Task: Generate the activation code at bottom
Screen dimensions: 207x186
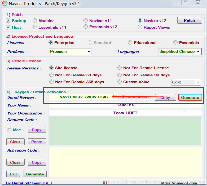Action: pyautogui.click(x=35, y=174)
